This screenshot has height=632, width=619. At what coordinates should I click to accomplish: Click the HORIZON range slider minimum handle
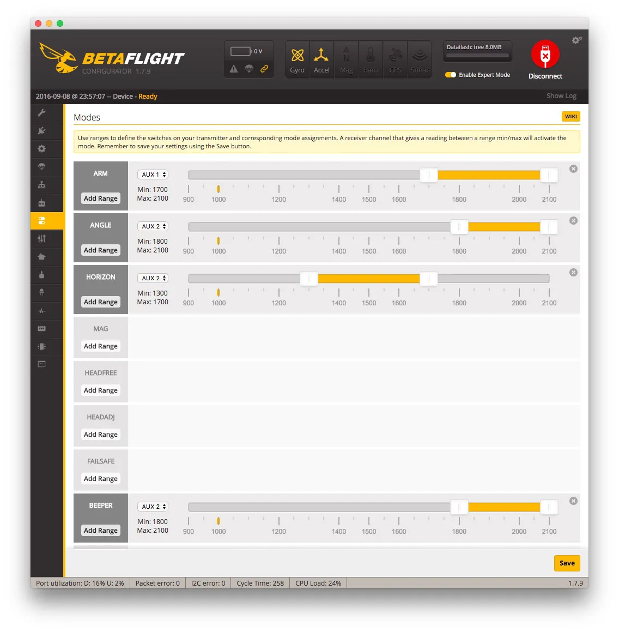tap(309, 279)
